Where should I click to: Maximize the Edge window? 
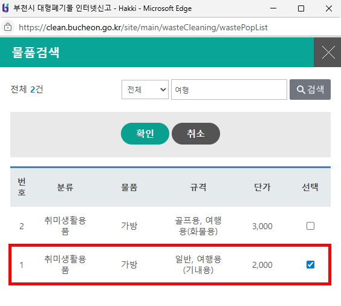click(x=301, y=8)
